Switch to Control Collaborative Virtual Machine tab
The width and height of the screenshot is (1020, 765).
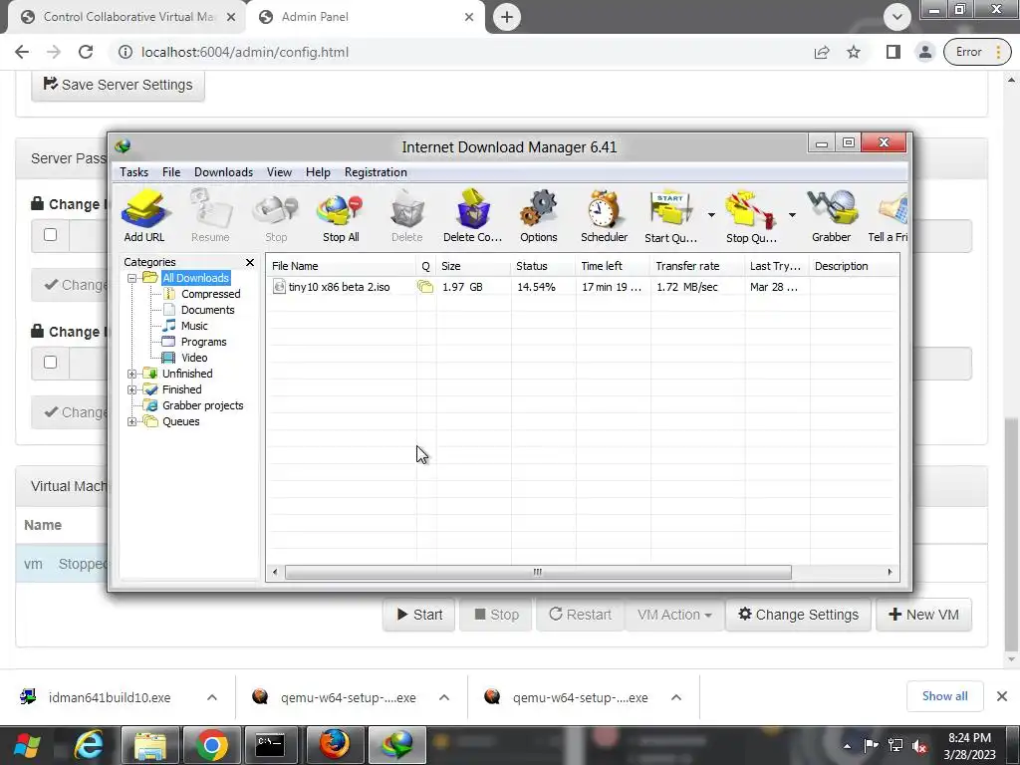pyautogui.click(x=127, y=17)
